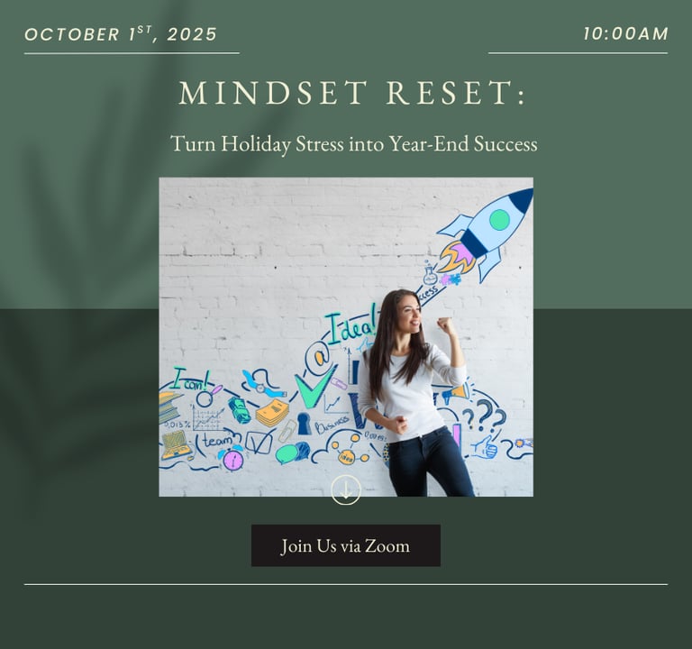Click the October 1st, 2025 date text

[x=121, y=34]
